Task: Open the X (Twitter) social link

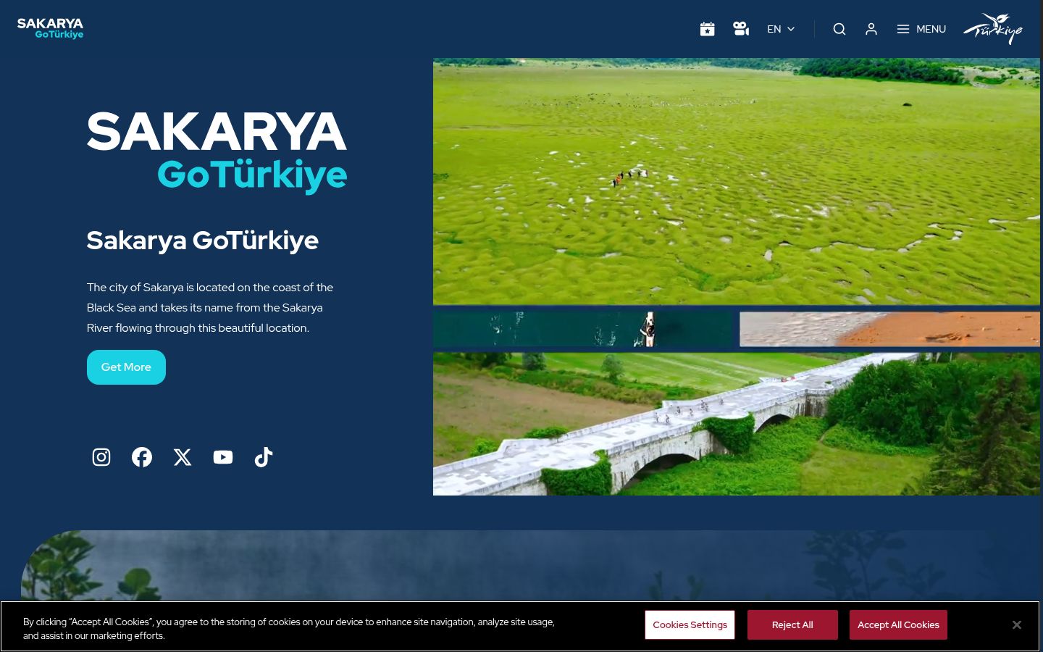Action: click(183, 457)
